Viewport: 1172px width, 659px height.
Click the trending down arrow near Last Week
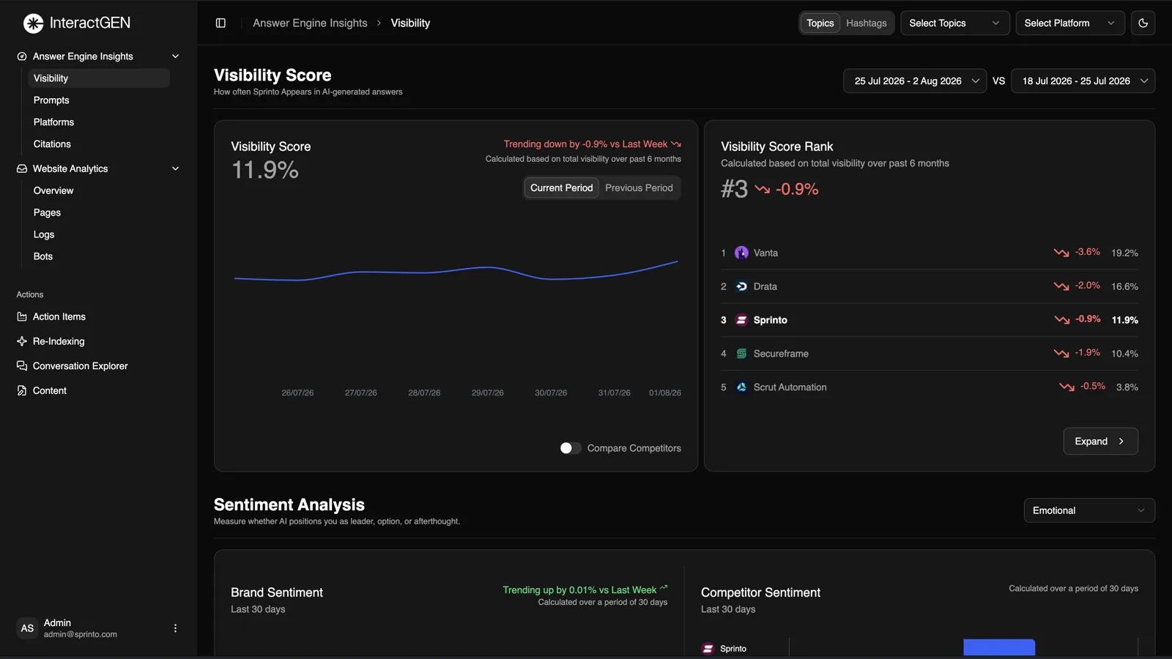point(676,144)
